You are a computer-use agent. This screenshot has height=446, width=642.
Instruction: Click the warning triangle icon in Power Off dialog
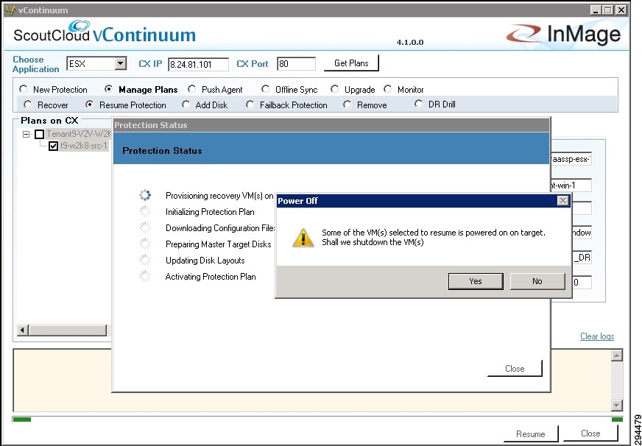coord(303,238)
